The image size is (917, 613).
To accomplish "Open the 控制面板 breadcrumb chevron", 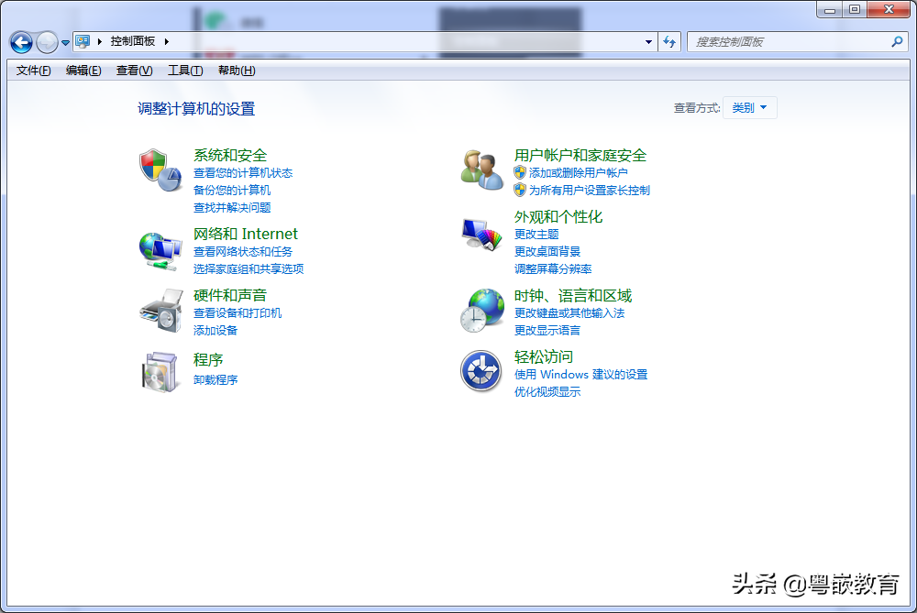I will 165,41.
